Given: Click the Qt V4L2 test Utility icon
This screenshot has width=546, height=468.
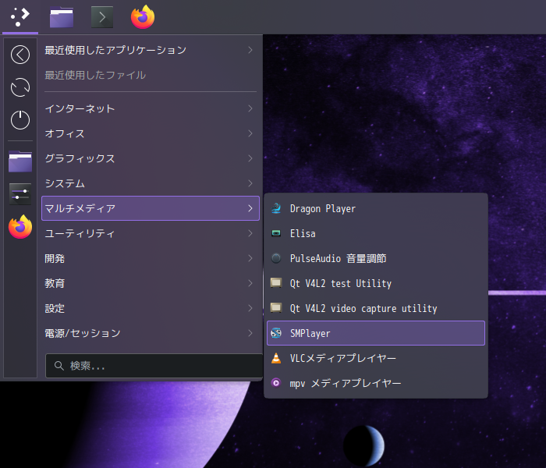Looking at the screenshot, I should [x=276, y=283].
